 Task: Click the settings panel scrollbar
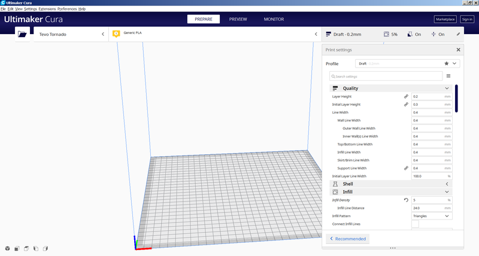456,99
